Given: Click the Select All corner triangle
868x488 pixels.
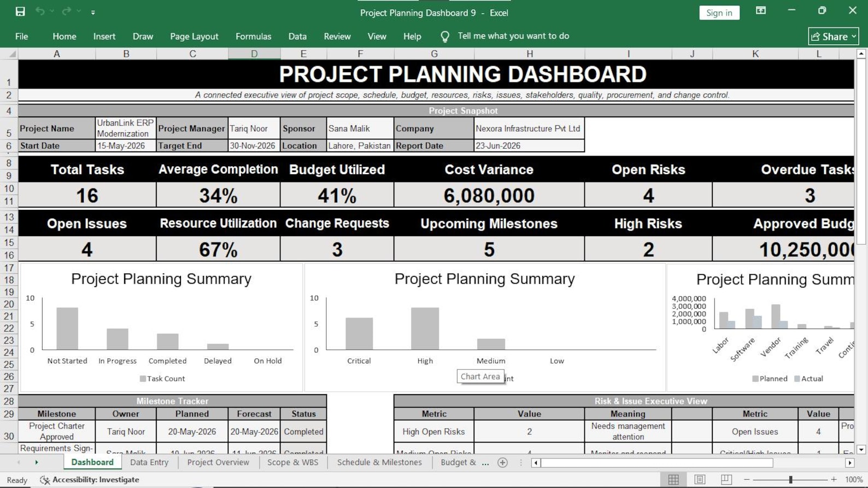Looking at the screenshot, I should [x=12, y=54].
